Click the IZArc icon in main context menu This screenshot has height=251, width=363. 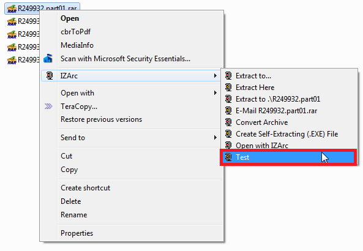(x=50, y=76)
